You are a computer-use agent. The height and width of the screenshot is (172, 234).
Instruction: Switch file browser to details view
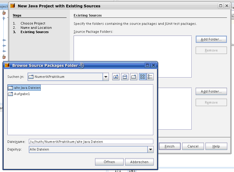[150, 77]
